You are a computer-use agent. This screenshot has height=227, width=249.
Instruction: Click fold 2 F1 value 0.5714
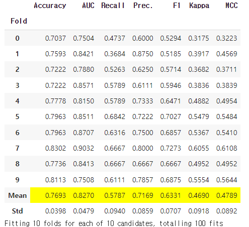coord(171,69)
